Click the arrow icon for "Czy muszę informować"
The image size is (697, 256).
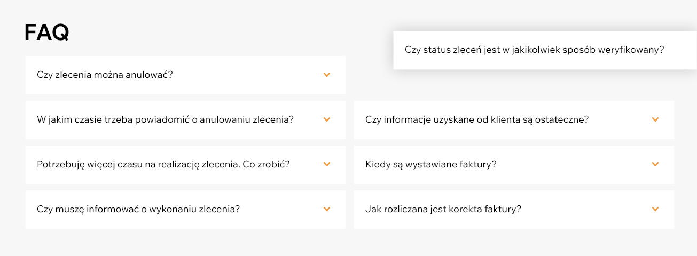(x=327, y=209)
